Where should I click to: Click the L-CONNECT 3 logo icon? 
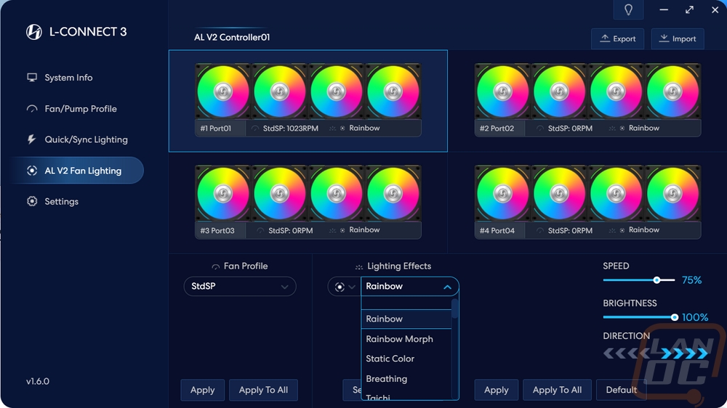pos(34,32)
